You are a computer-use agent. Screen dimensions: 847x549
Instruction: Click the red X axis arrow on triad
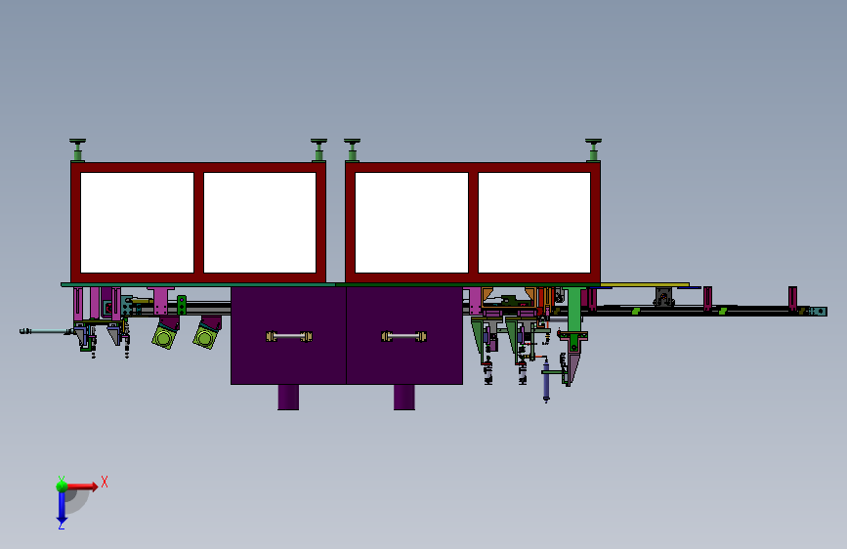(x=83, y=486)
